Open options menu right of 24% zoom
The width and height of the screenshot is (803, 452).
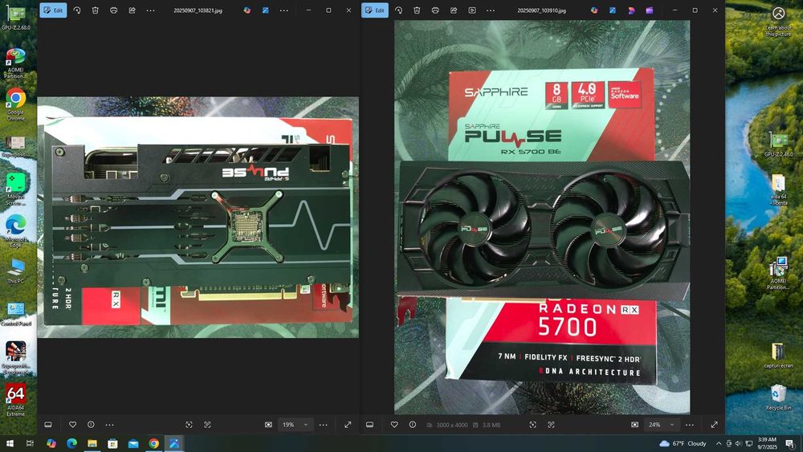click(x=690, y=425)
